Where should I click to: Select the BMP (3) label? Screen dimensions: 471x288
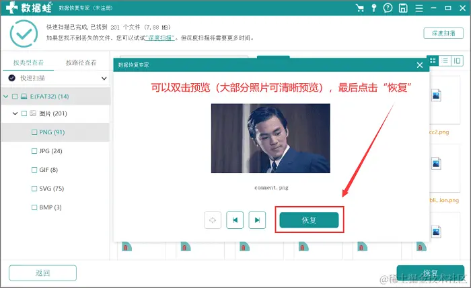(x=50, y=207)
